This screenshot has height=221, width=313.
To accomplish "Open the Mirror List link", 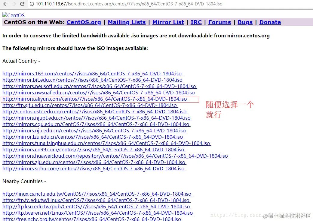I will tap(168, 22).
